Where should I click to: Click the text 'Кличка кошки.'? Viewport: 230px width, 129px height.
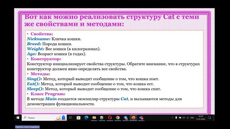tap(66, 39)
